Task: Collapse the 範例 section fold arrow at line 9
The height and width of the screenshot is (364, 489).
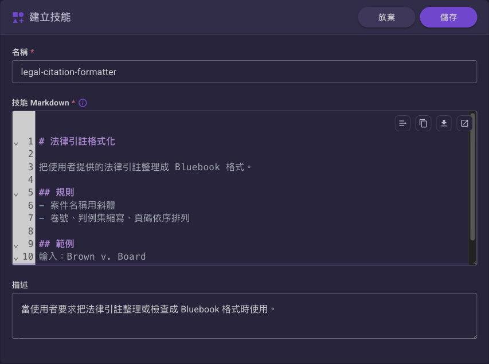Action: click(x=16, y=246)
